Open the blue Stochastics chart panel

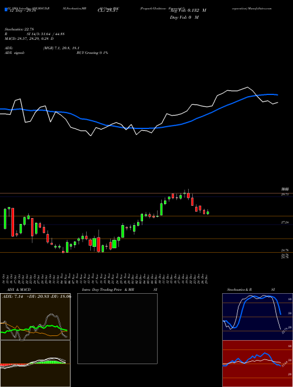click(257, 317)
